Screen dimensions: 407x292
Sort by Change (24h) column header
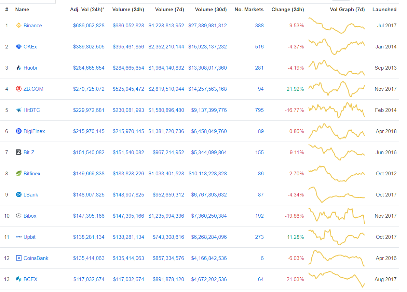pos(287,10)
